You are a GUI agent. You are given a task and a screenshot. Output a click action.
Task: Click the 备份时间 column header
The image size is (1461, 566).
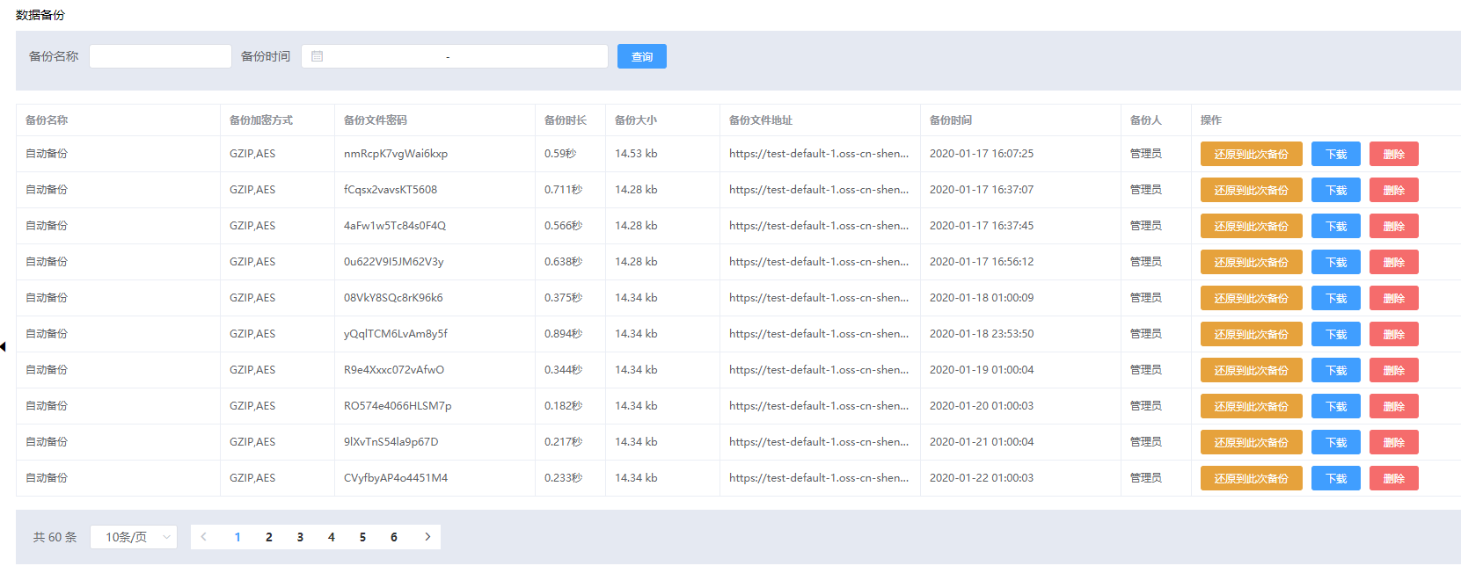(950, 120)
